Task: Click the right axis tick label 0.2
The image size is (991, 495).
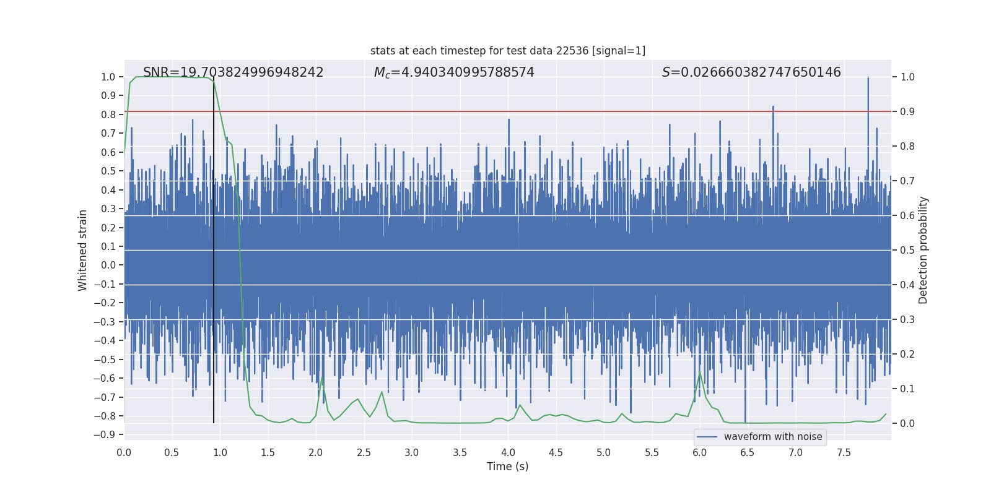Action: coord(907,355)
